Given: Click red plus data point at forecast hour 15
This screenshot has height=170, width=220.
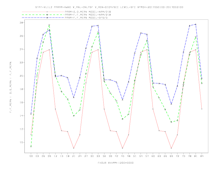Looking at the screenshot, I should coord(61,131).
